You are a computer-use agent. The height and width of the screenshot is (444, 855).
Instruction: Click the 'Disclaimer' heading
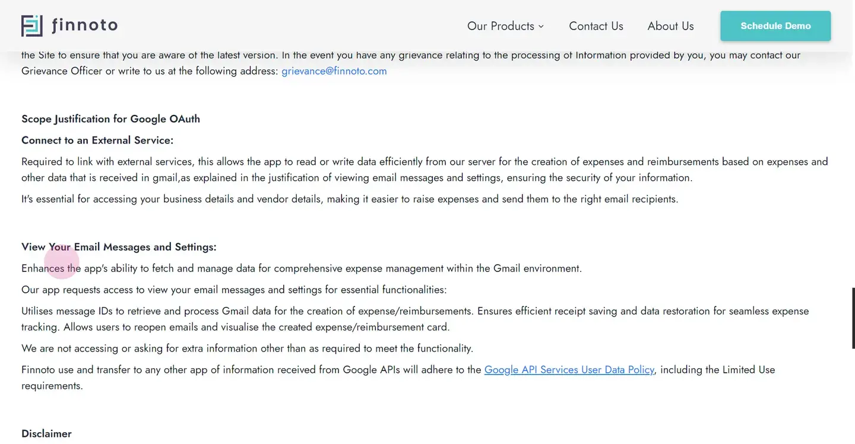pyautogui.click(x=46, y=433)
